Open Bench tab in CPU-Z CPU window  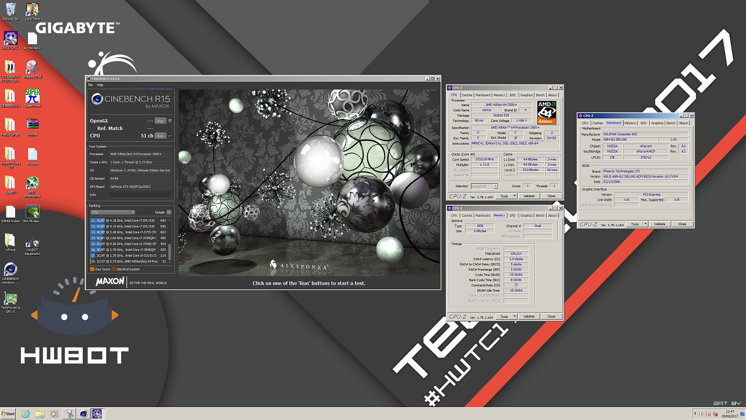click(540, 95)
